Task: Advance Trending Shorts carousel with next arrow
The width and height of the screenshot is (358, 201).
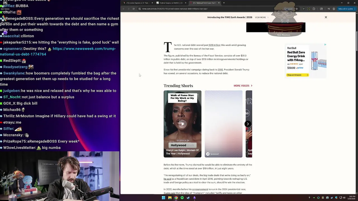Action: click(x=248, y=124)
